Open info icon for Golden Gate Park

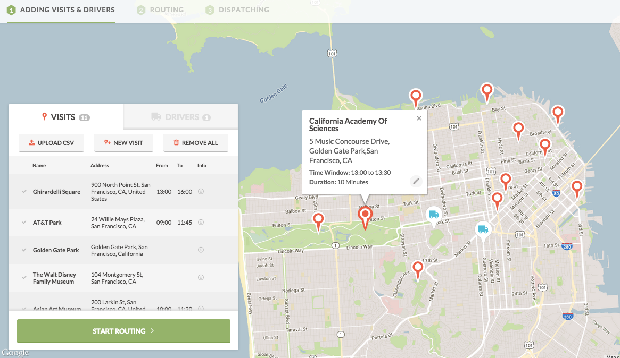coord(201,250)
